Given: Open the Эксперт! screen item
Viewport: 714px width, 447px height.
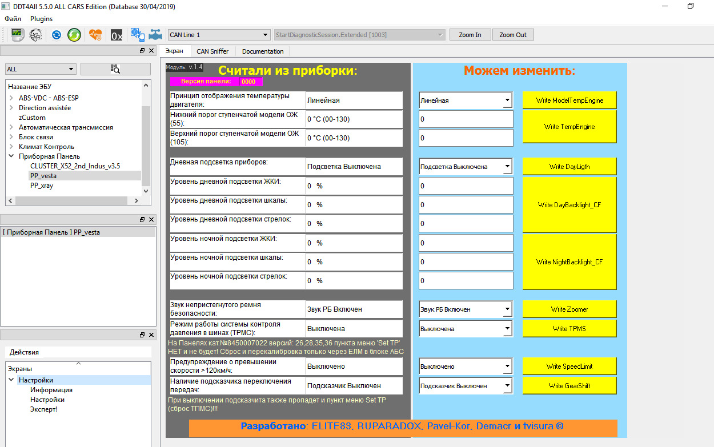Looking at the screenshot, I should [43, 409].
